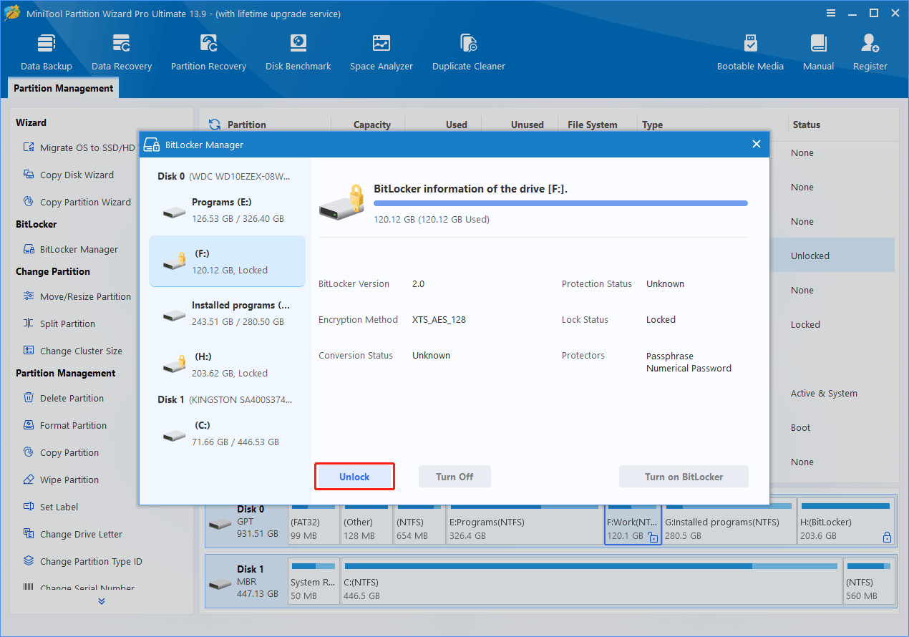The height and width of the screenshot is (637, 909).
Task: Open Copy Partition Wizard
Action: pyautogui.click(x=77, y=202)
